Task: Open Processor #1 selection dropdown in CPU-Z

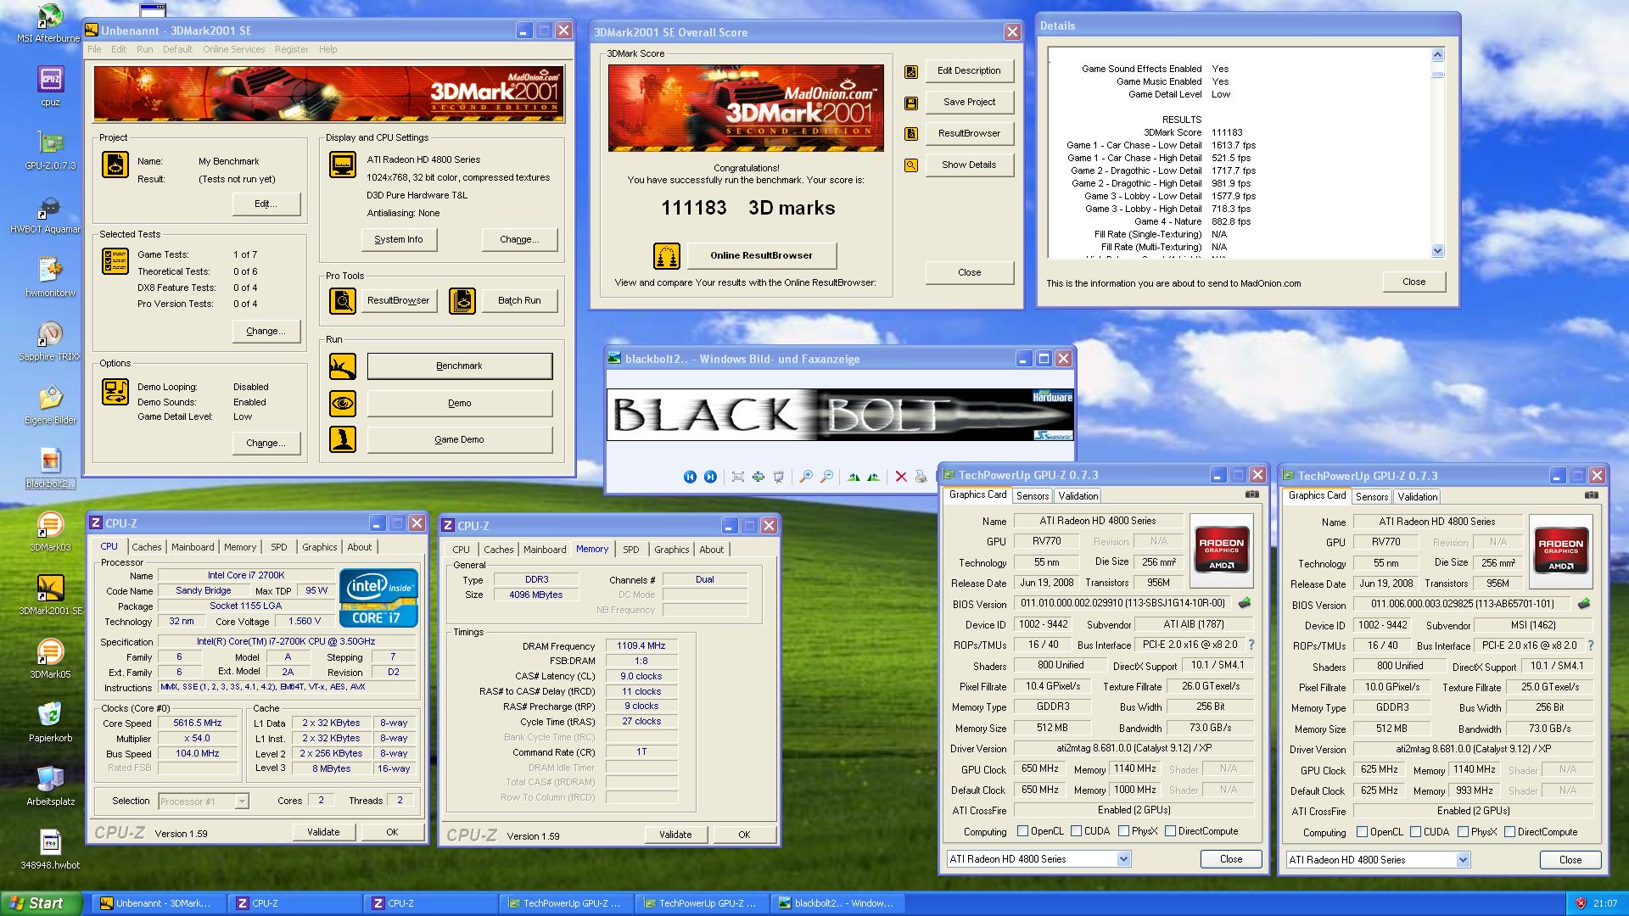Action: coord(242,801)
